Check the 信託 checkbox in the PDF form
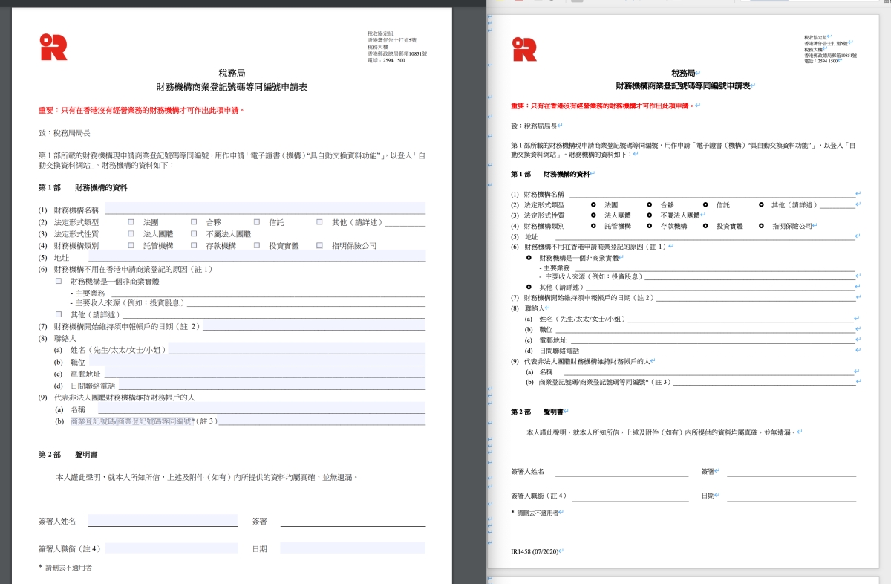This screenshot has width=891, height=584. point(257,222)
